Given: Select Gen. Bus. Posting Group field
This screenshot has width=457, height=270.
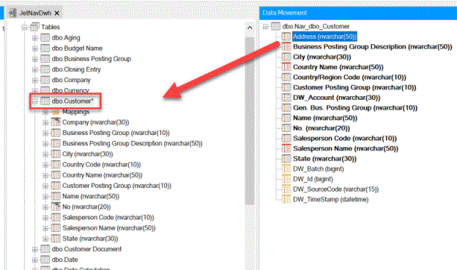Looking at the screenshot, I should [x=355, y=108].
